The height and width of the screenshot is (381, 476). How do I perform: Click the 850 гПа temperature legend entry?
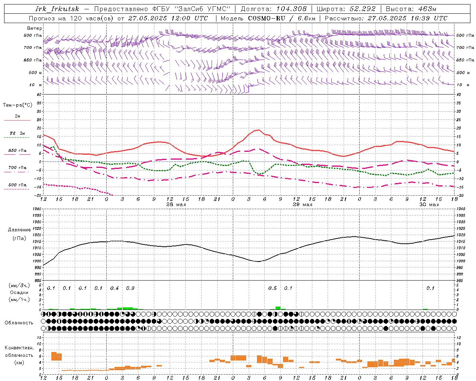point(17,151)
